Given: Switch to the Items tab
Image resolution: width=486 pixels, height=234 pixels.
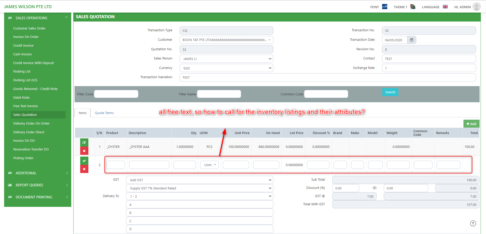Looking at the screenshot, I should click(82, 113).
